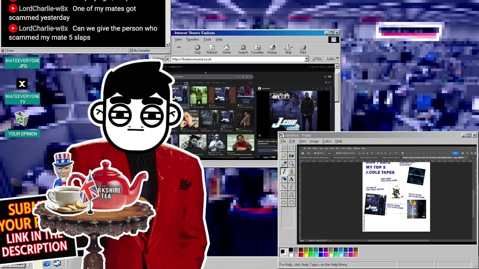The image size is (479, 269).
Task: Select the Ellipse shape tool
Action: (284, 202)
